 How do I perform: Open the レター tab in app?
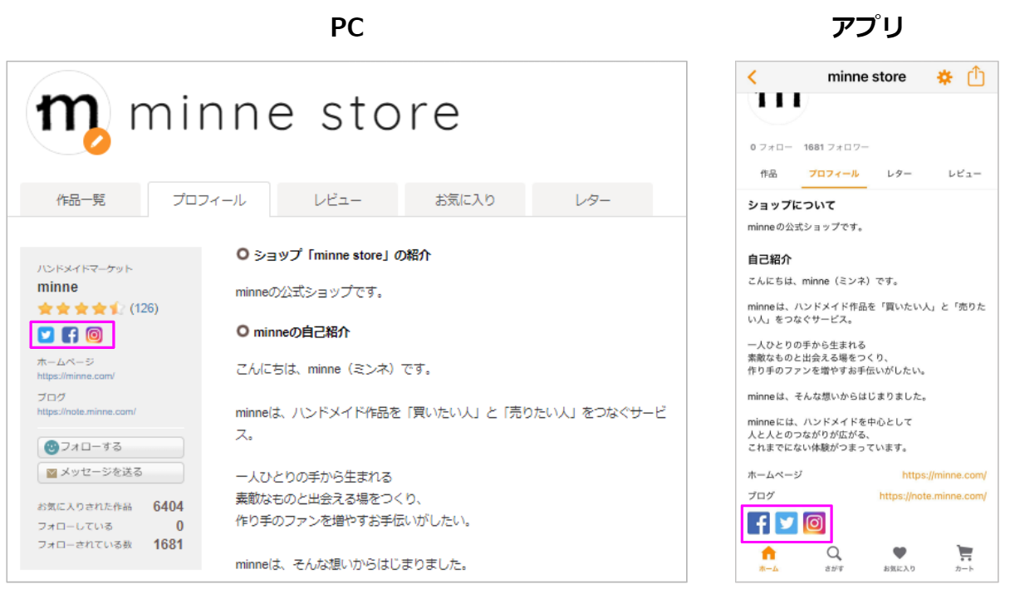899,174
